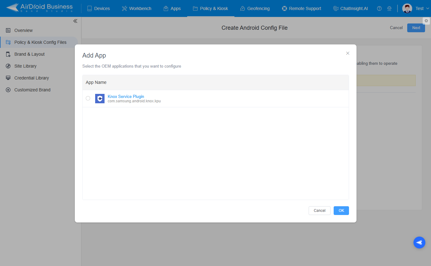
Task: Collapse the left sidebar with double-chevron
Action: pyautogui.click(x=75, y=21)
